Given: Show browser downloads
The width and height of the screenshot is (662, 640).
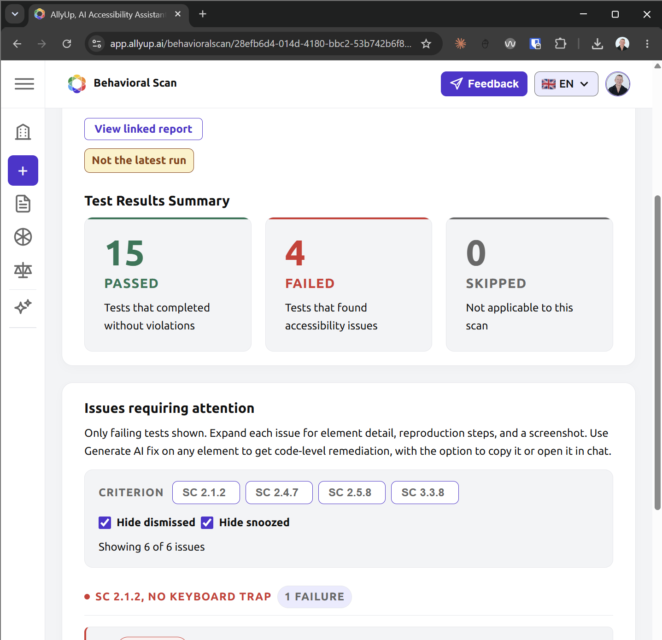Looking at the screenshot, I should coord(598,44).
